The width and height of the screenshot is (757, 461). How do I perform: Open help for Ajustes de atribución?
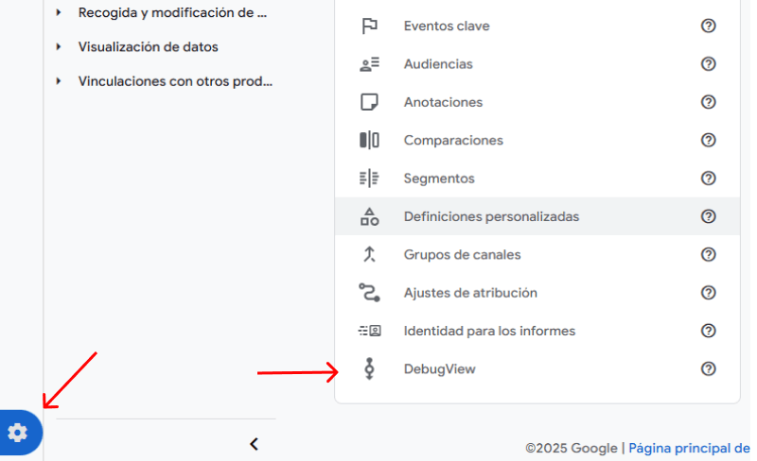coord(708,292)
